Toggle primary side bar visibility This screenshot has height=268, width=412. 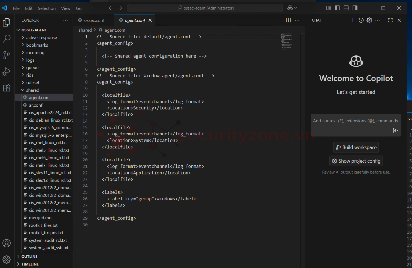click(337, 8)
